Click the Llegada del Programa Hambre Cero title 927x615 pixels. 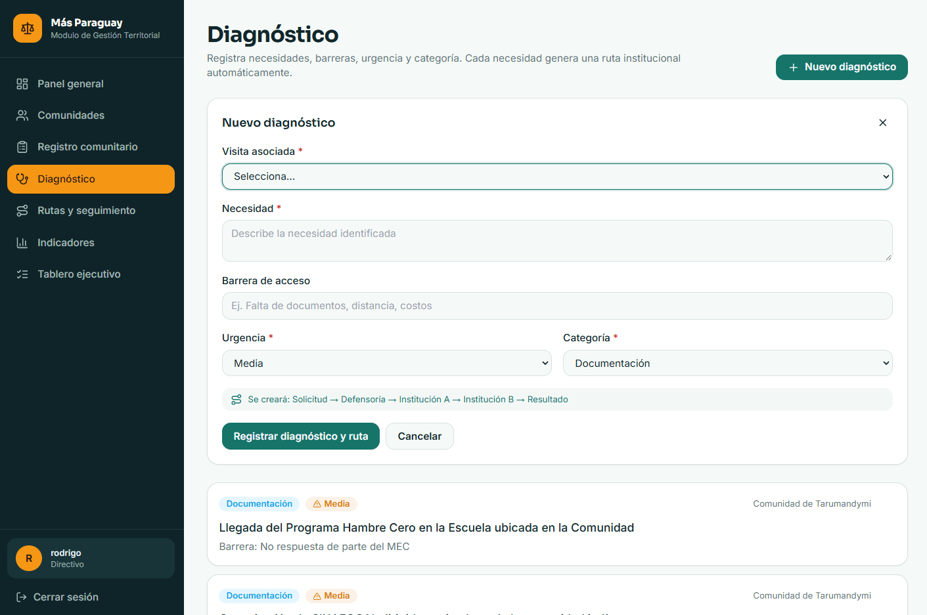click(x=426, y=528)
